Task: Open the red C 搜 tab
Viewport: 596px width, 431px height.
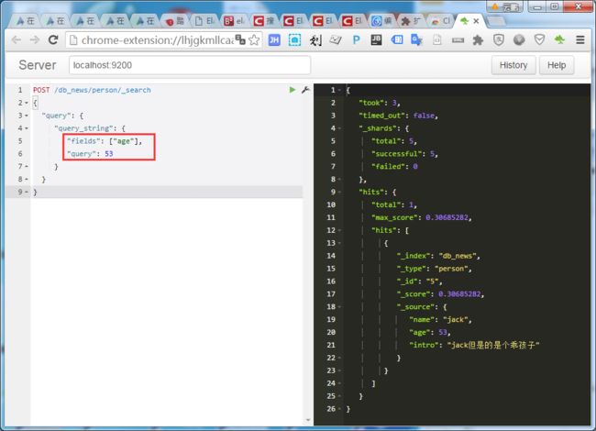Action: [x=264, y=21]
